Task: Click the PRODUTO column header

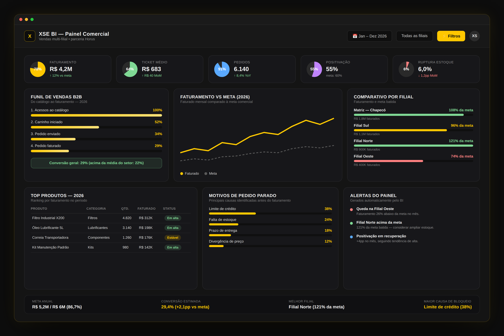Action: (39, 209)
